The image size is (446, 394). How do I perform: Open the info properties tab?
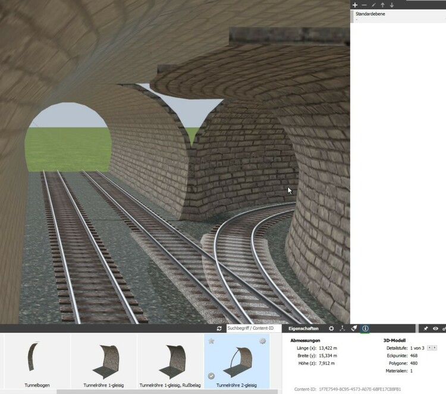[x=365, y=328]
